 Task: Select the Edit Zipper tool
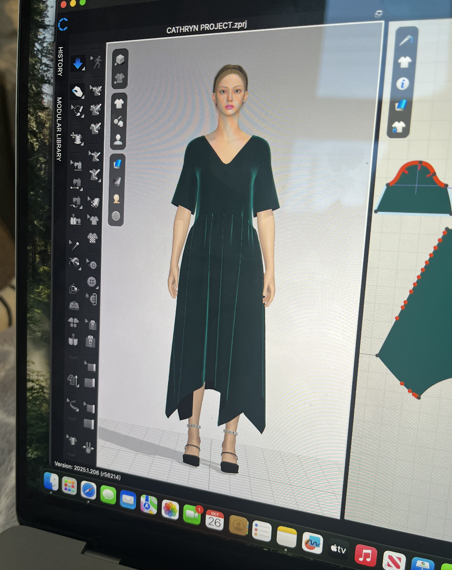point(92,324)
